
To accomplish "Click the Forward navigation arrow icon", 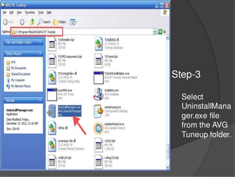I will 22,22.
